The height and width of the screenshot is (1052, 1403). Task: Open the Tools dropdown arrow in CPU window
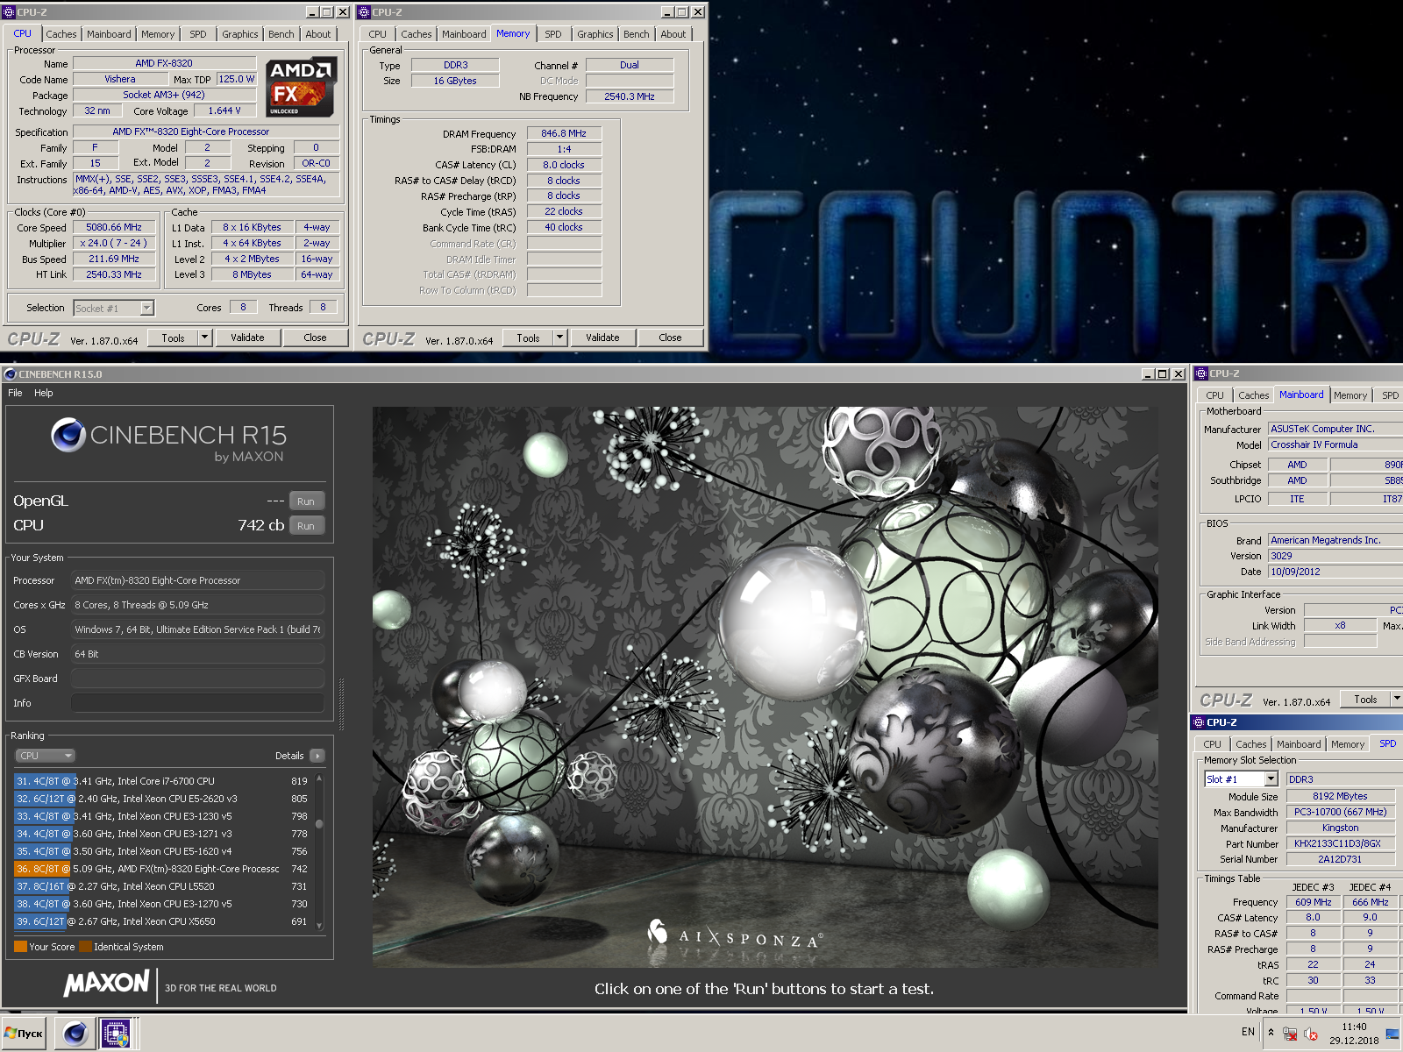pos(204,338)
